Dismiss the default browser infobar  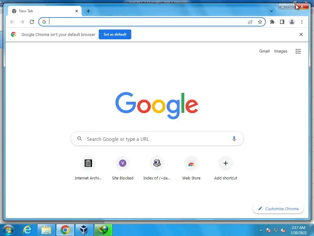click(301, 34)
